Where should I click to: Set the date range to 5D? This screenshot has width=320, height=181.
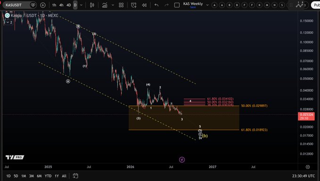(16, 176)
